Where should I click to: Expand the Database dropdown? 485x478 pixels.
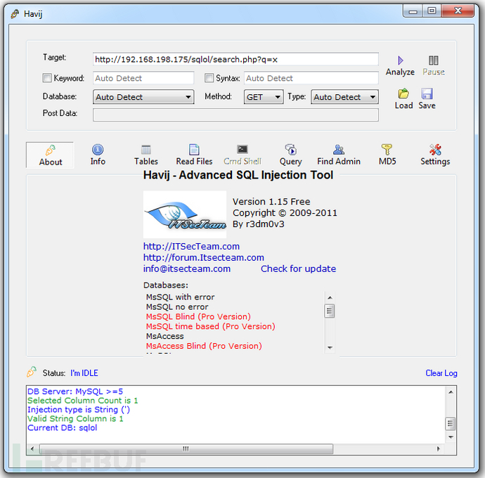pos(143,97)
